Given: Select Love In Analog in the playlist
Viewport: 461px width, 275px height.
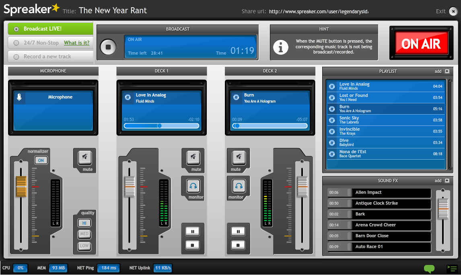Looking at the screenshot, I should point(386,86).
